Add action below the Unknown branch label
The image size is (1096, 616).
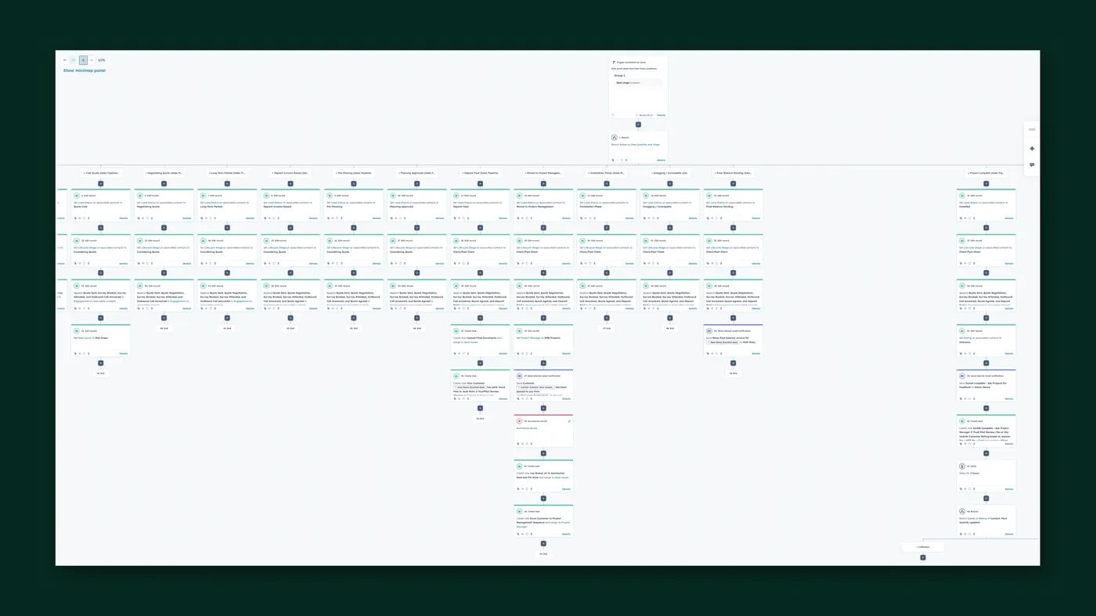click(x=923, y=557)
